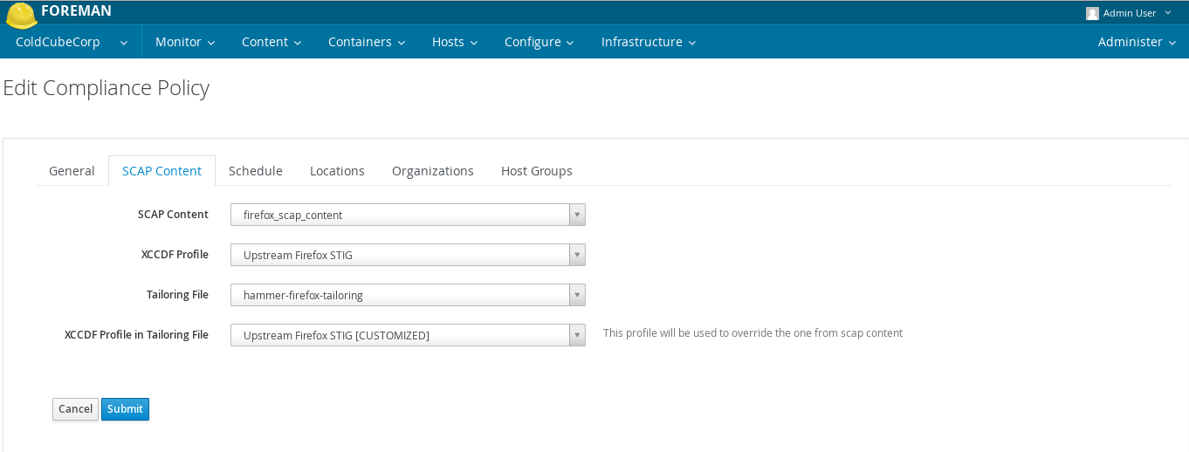Open the Organizations tab

click(432, 171)
